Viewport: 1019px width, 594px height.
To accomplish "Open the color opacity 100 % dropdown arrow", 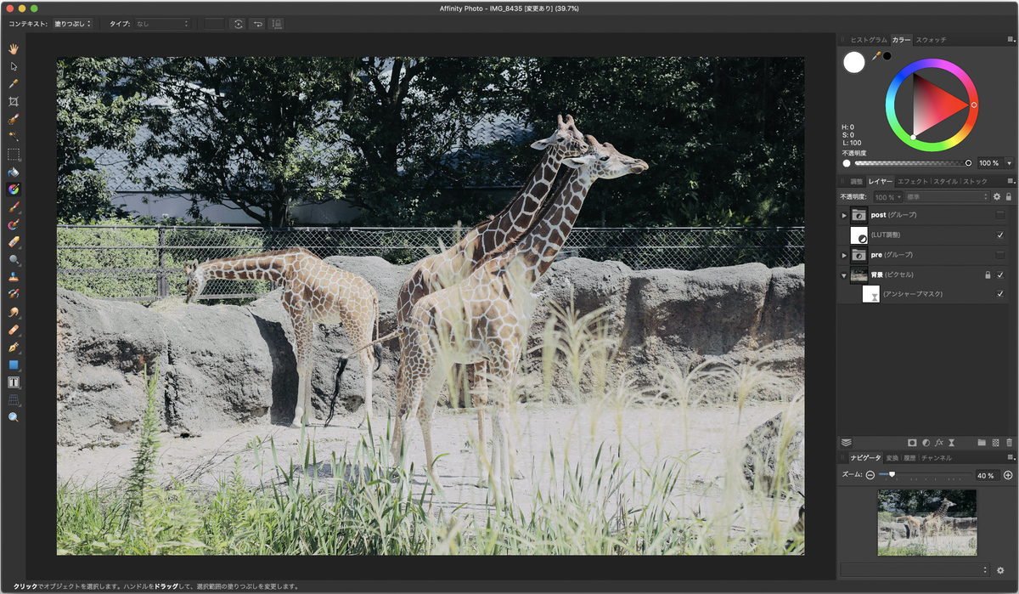I will pyautogui.click(x=1009, y=162).
